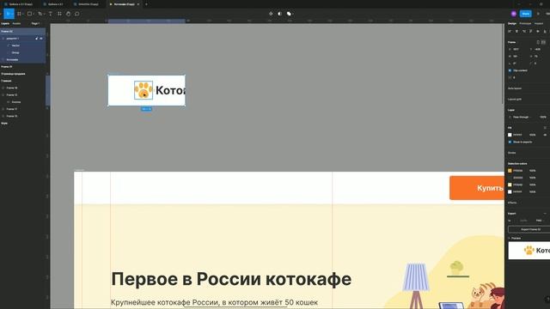Screen dimensions: 550x309
Task: Select the Rectangle shape tool
Action: 29,14
